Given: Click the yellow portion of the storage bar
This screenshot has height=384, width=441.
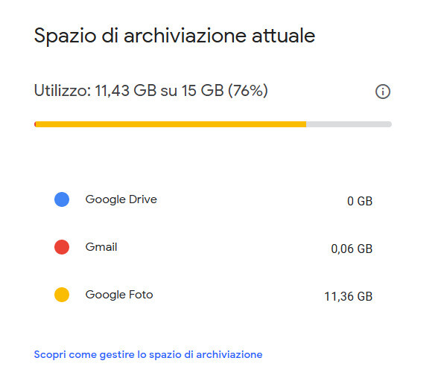Looking at the screenshot, I should coord(171,124).
